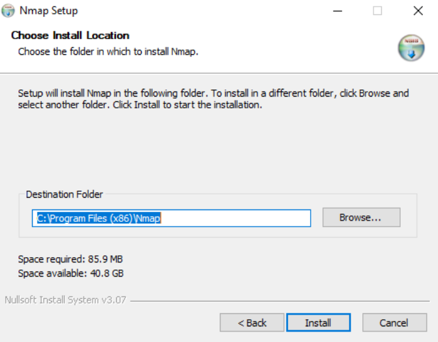Click the 'Setup will install Nmap' sentence
The width and height of the screenshot is (438, 342).
coord(113,93)
